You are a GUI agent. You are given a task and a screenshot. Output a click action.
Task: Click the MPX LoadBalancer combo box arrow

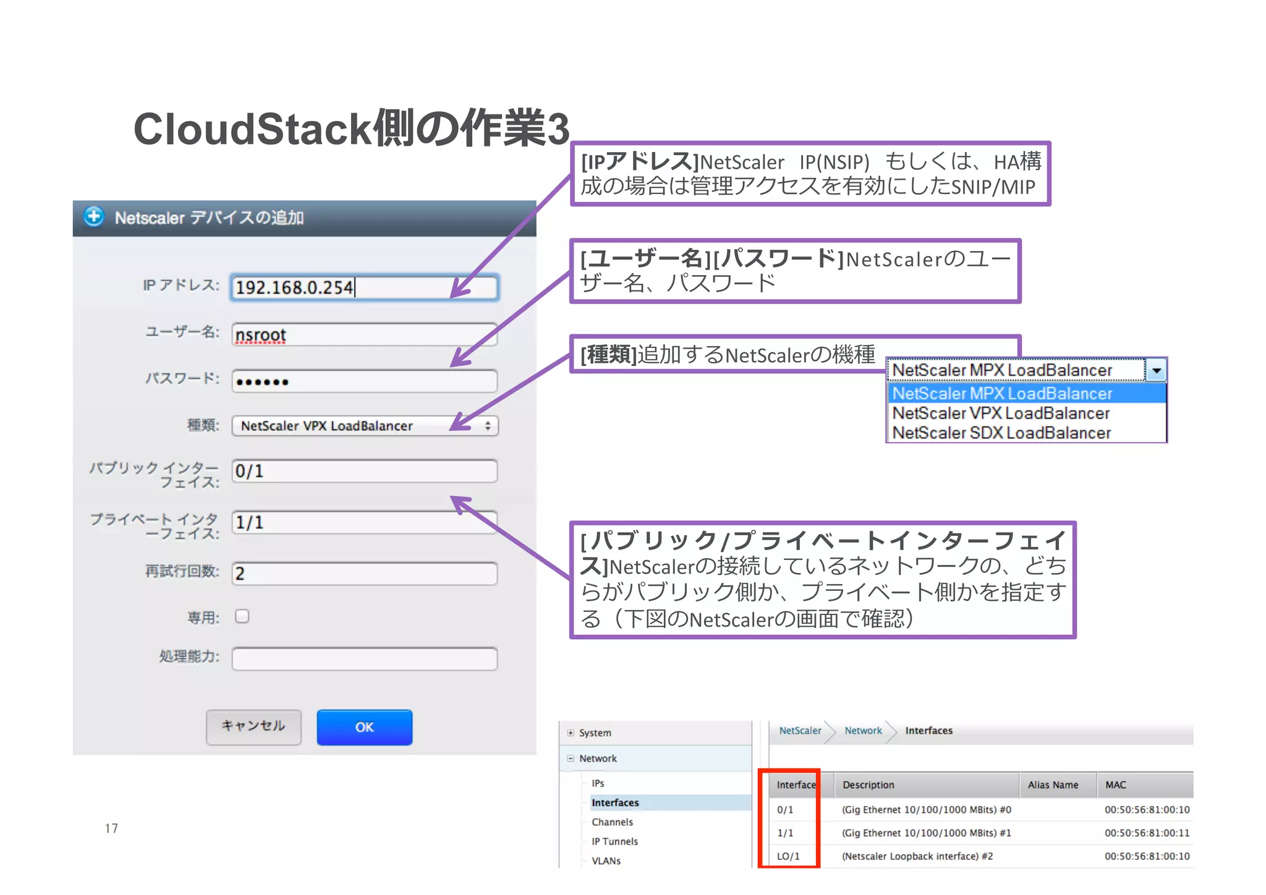pos(1155,370)
